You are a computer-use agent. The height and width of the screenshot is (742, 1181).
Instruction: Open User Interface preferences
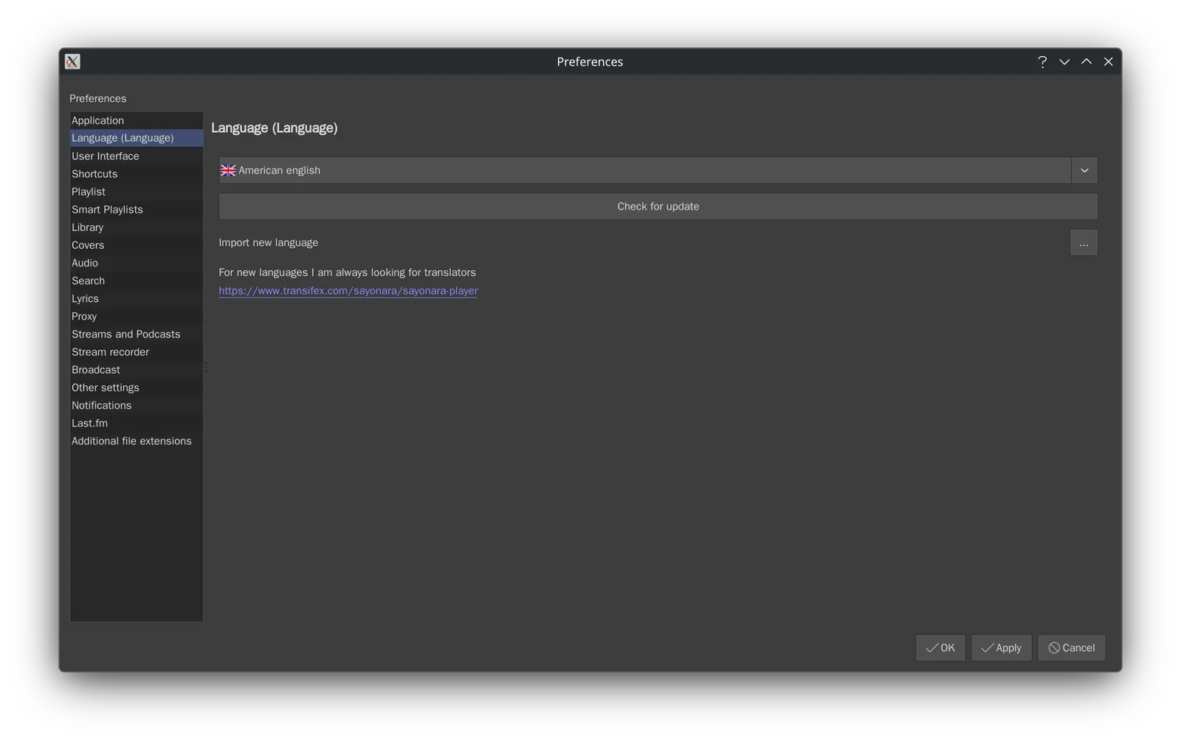[137, 157]
